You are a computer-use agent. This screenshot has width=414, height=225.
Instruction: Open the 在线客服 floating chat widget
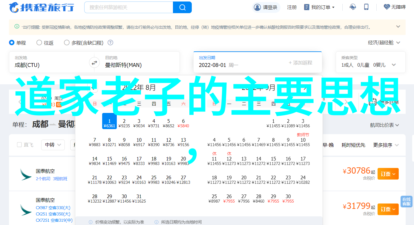coord(406,202)
